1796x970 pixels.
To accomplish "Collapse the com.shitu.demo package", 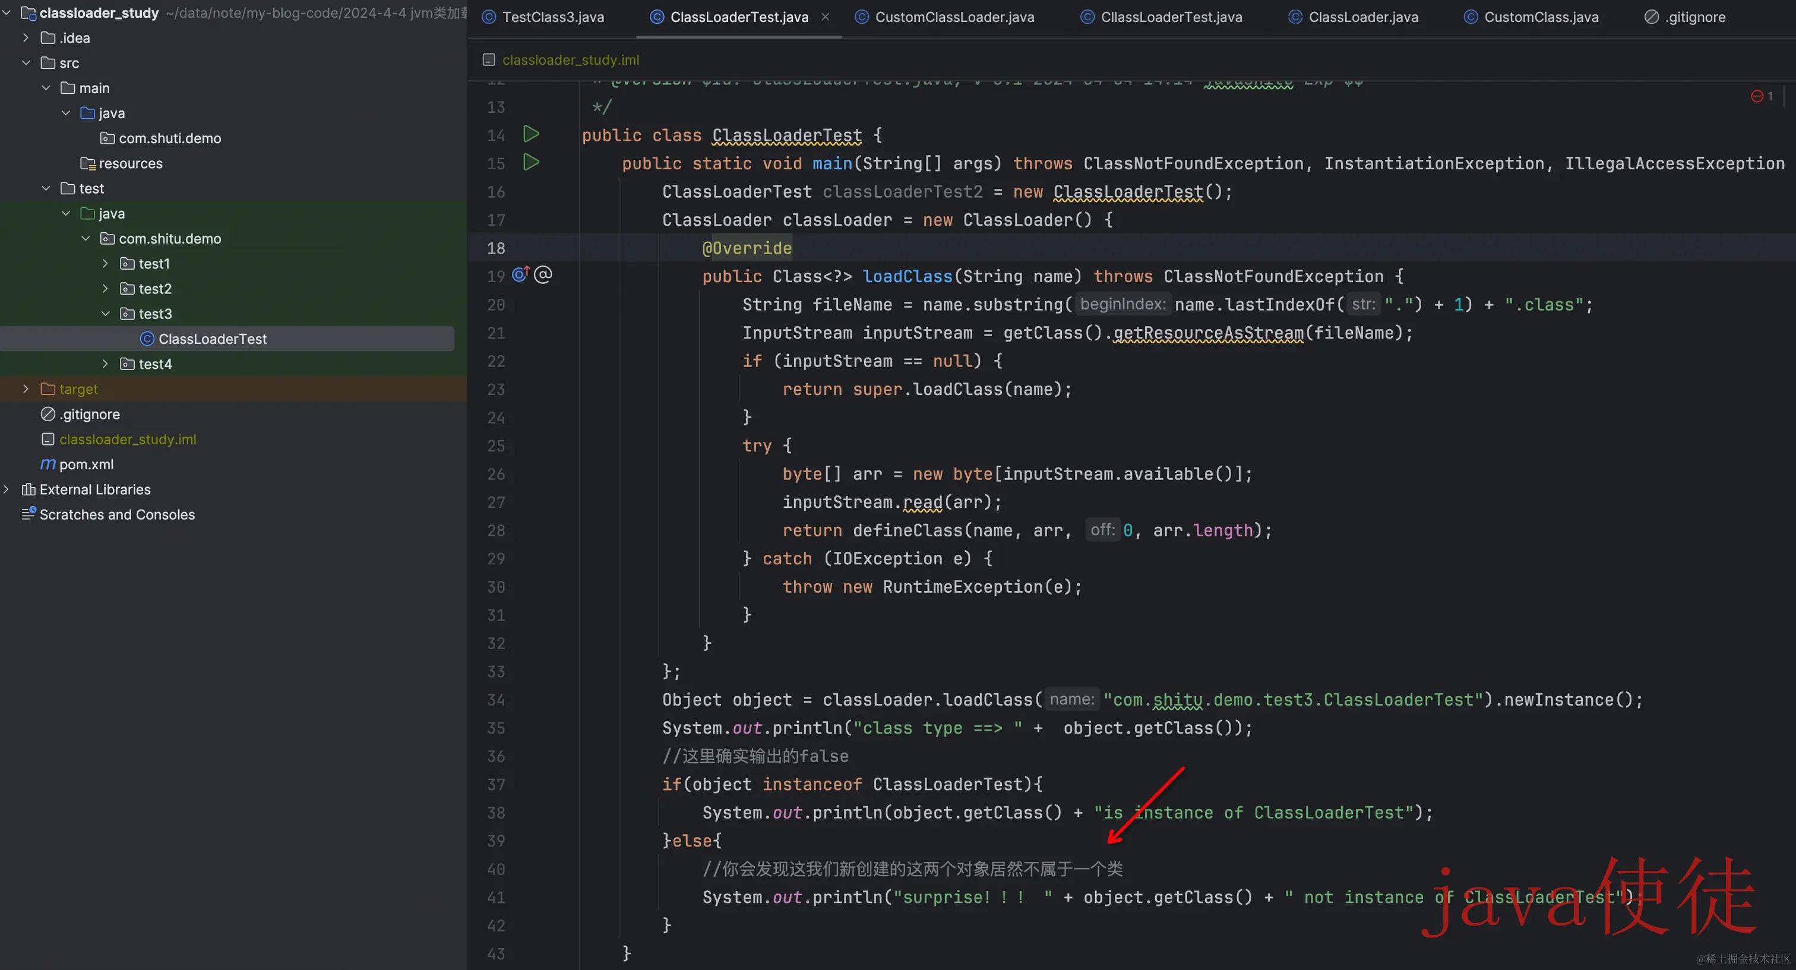I will 86,238.
